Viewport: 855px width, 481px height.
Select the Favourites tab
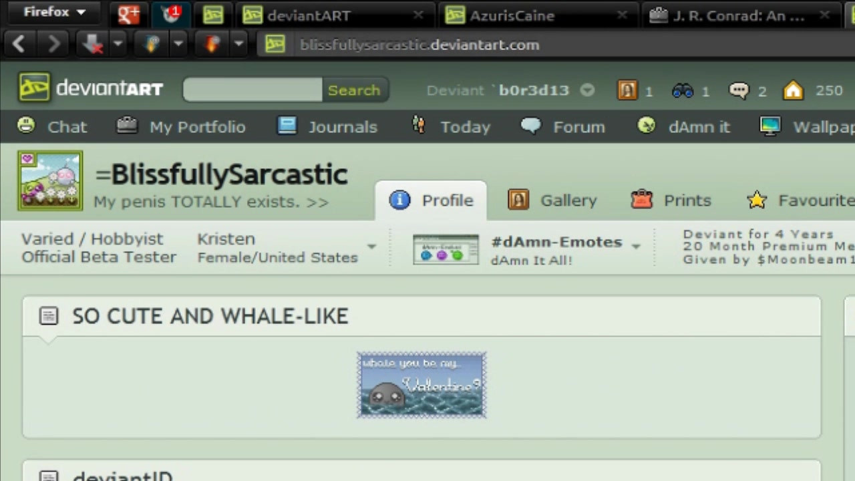800,200
